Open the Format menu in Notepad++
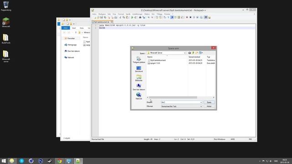The image size is (292, 164). [x=121, y=14]
